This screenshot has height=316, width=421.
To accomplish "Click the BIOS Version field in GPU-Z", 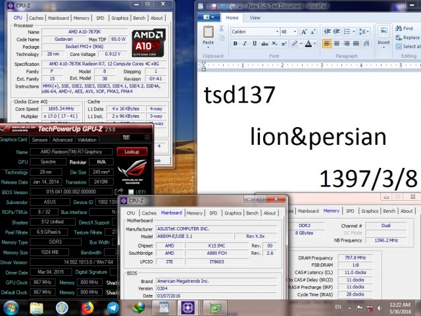I will click(71, 192).
